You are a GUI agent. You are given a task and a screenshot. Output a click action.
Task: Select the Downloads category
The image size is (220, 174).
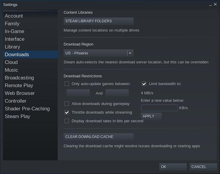[31, 54]
